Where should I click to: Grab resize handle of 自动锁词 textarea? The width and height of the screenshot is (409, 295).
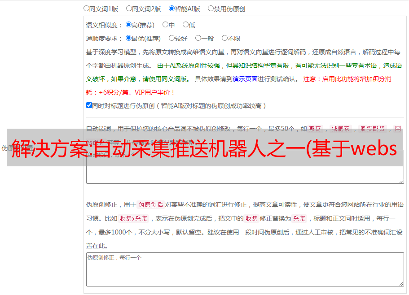tap(401, 181)
